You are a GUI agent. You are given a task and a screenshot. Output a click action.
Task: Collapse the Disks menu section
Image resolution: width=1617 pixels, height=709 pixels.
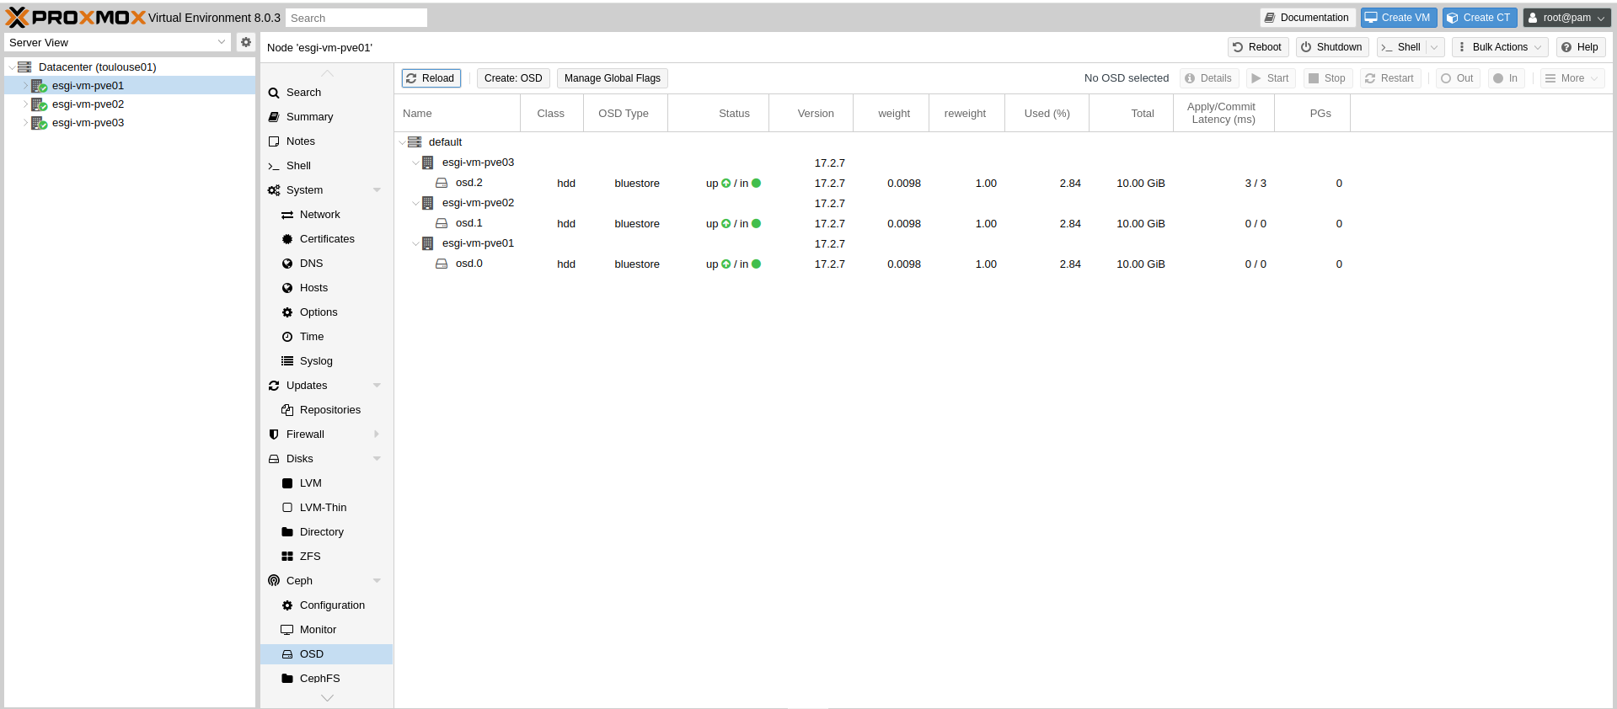[377, 459]
